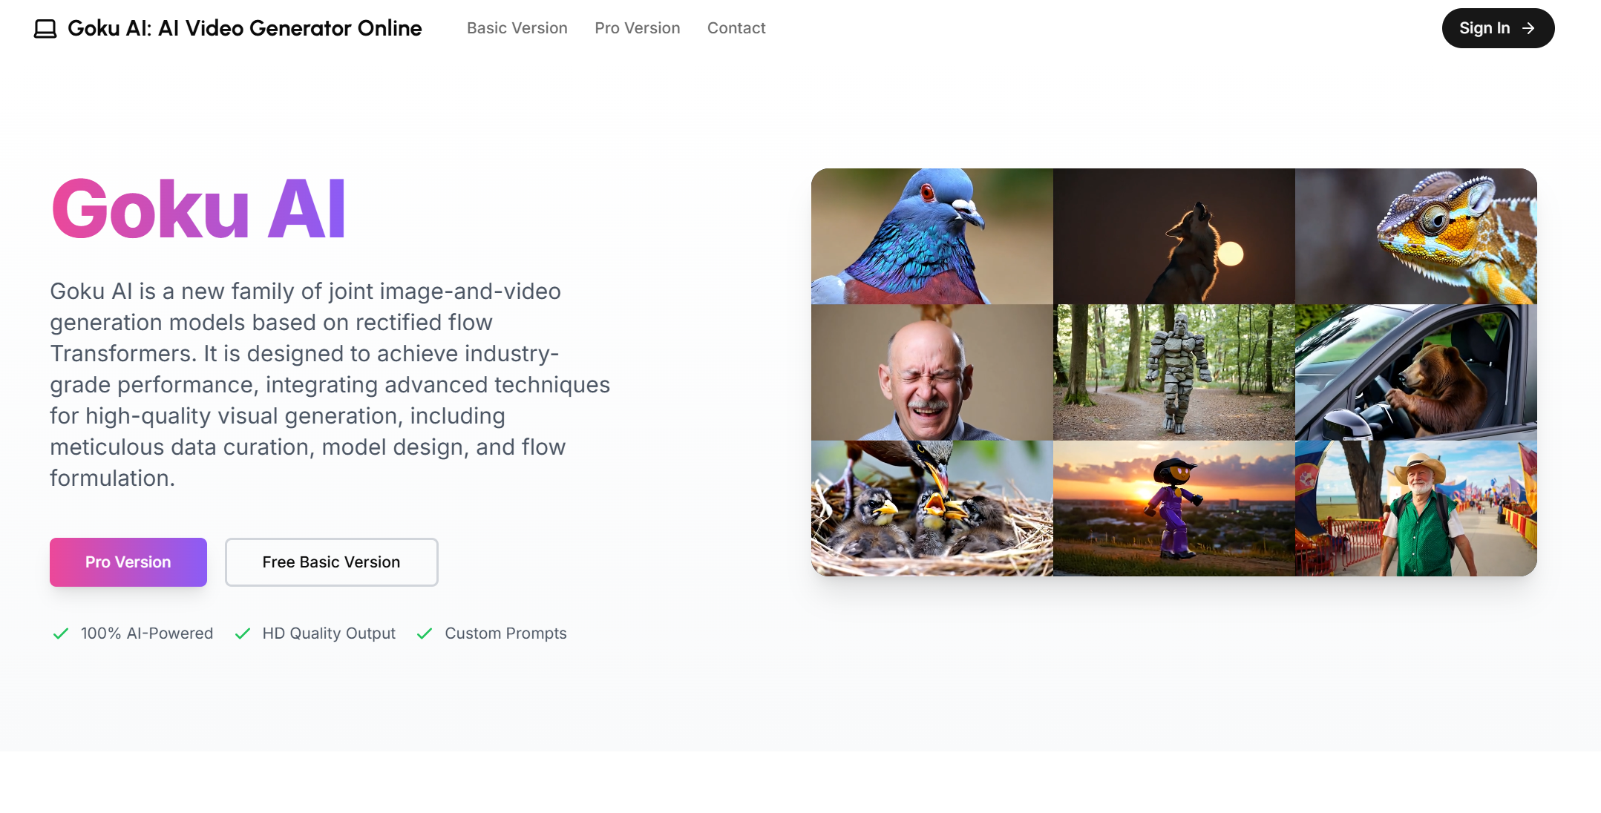Open the Basic Version nav item
The height and width of the screenshot is (813, 1601).
point(517,28)
